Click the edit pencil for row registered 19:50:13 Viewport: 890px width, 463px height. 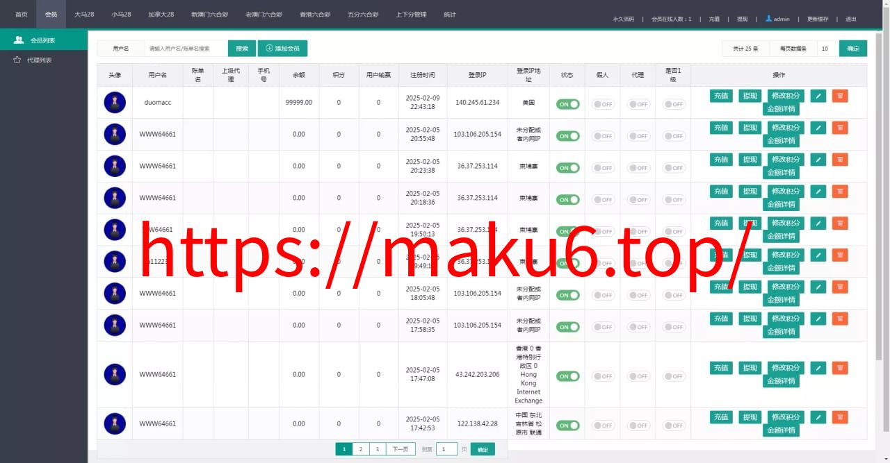click(818, 224)
